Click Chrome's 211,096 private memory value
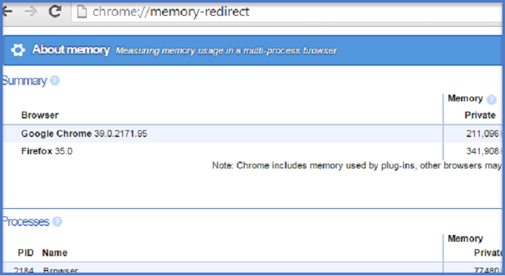Screen dimensions: 505x276 [x=481, y=134]
